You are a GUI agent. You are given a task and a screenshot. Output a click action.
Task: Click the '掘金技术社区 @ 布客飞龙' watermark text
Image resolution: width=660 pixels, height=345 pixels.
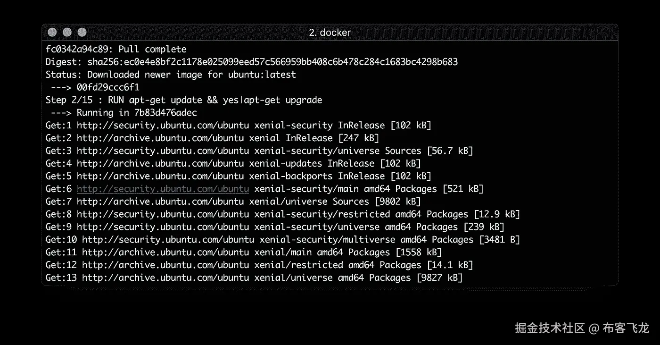pyautogui.click(x=582, y=328)
